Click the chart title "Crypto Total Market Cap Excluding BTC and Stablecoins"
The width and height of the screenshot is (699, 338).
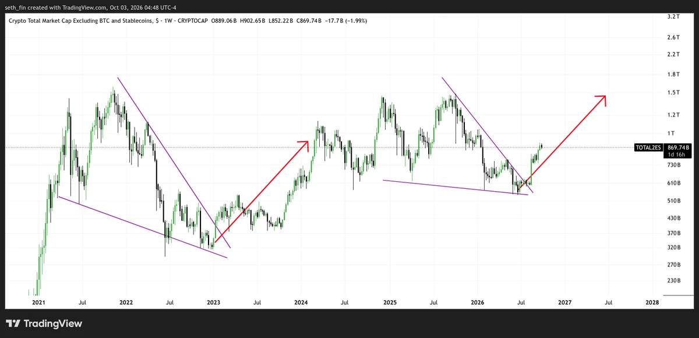pyautogui.click(x=80, y=21)
